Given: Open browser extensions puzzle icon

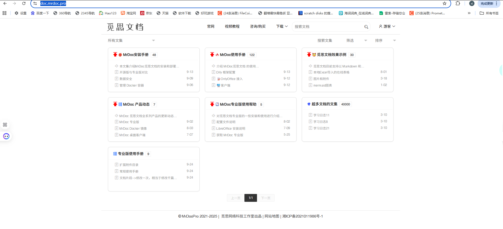Looking at the screenshot, I should (458, 3).
